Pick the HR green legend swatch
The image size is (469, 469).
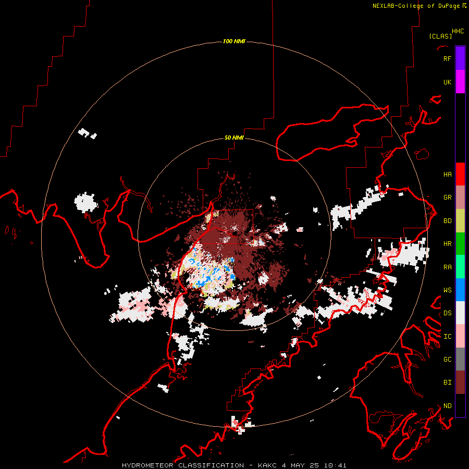[x=460, y=244]
